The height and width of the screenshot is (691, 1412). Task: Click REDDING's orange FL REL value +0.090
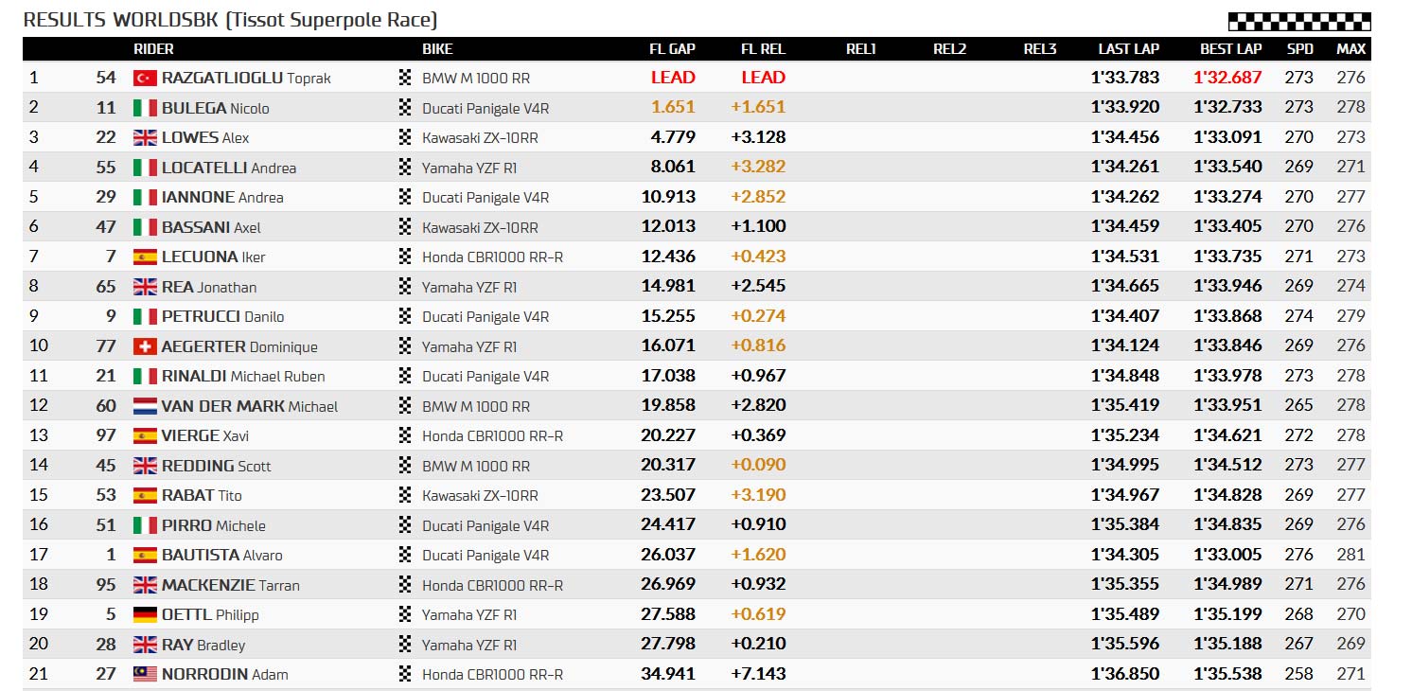pos(758,466)
